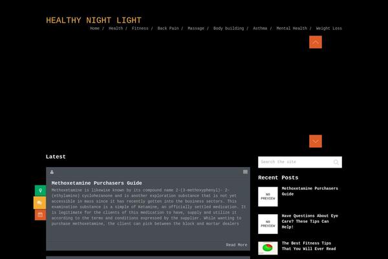Click the orange calendar date icon
Viewport: 388px width, 259px height.
click(40, 214)
